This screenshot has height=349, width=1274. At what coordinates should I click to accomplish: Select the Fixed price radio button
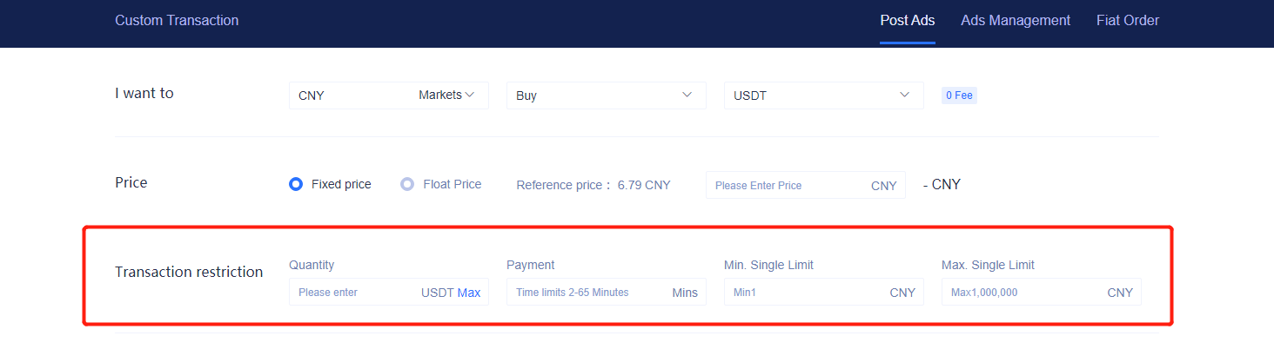[296, 184]
